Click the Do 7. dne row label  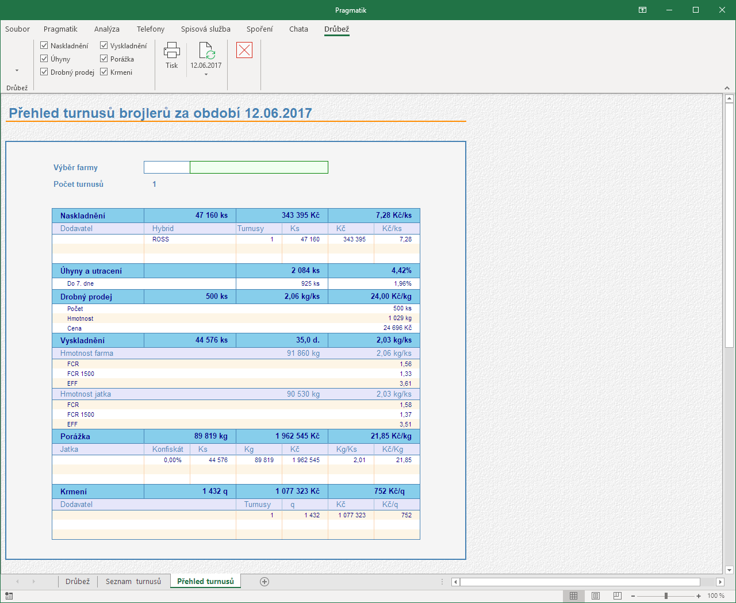80,283
